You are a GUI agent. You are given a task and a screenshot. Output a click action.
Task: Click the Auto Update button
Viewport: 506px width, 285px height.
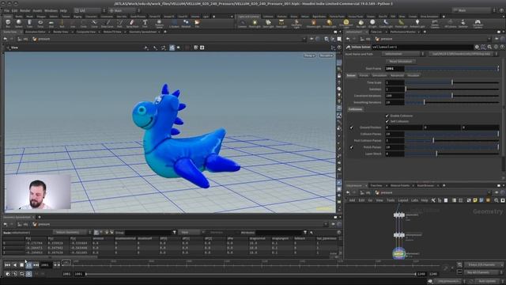click(487, 281)
